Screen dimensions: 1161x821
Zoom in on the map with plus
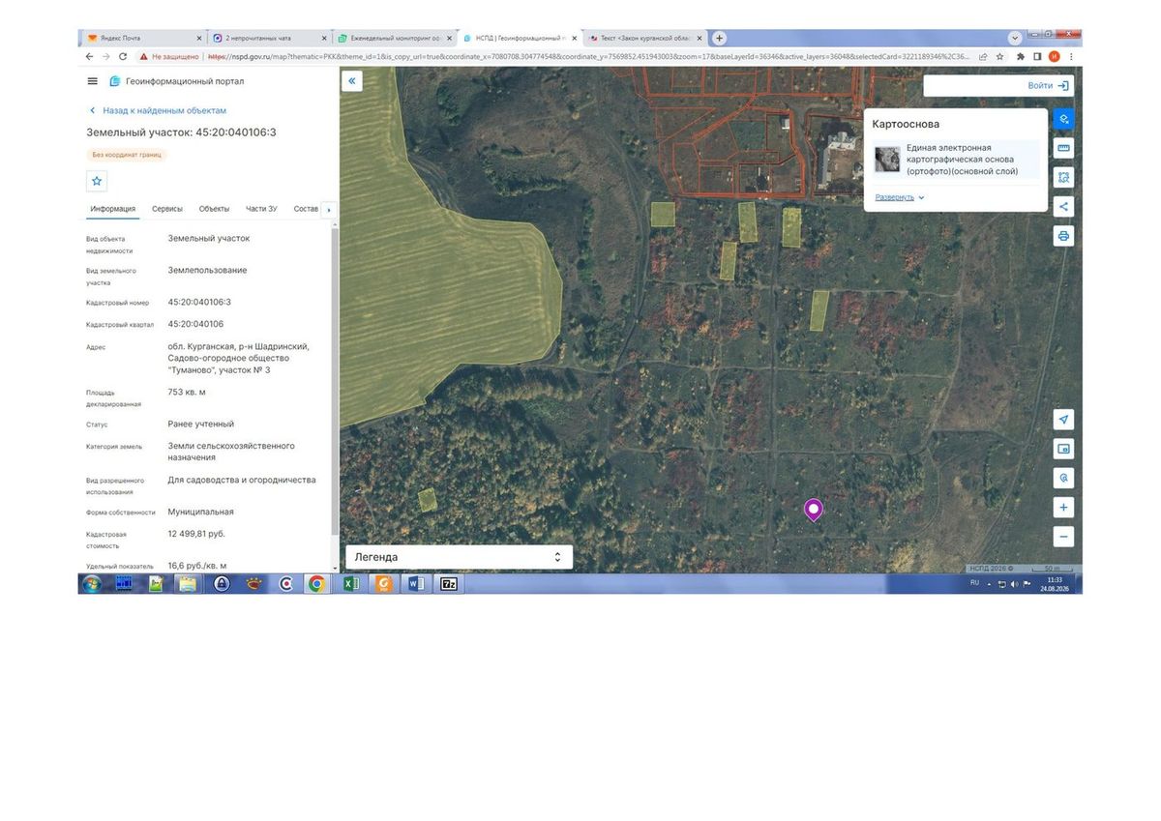pyautogui.click(x=1063, y=508)
